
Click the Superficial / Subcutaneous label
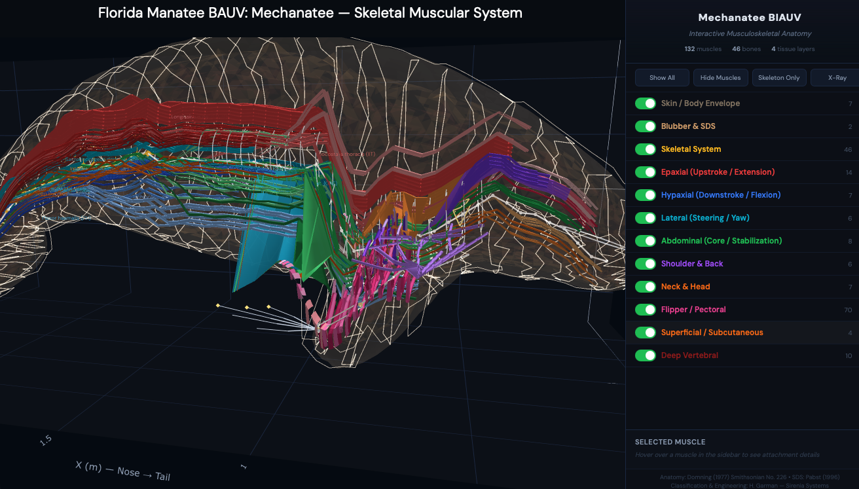point(712,333)
